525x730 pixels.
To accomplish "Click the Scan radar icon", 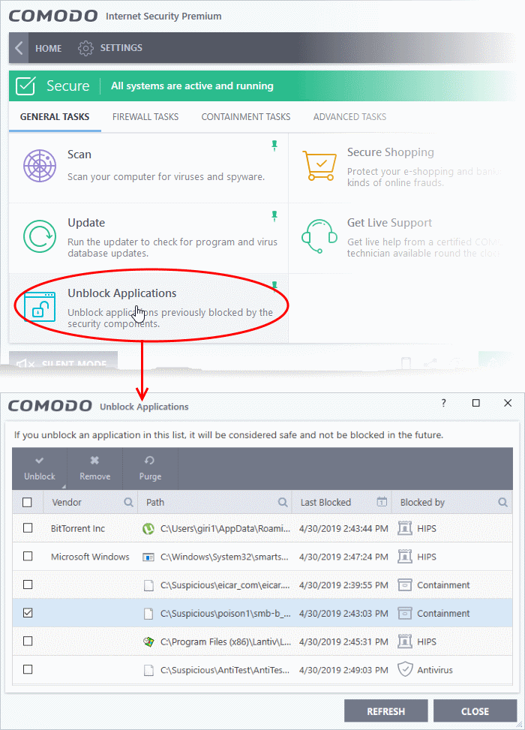I will coord(40,167).
